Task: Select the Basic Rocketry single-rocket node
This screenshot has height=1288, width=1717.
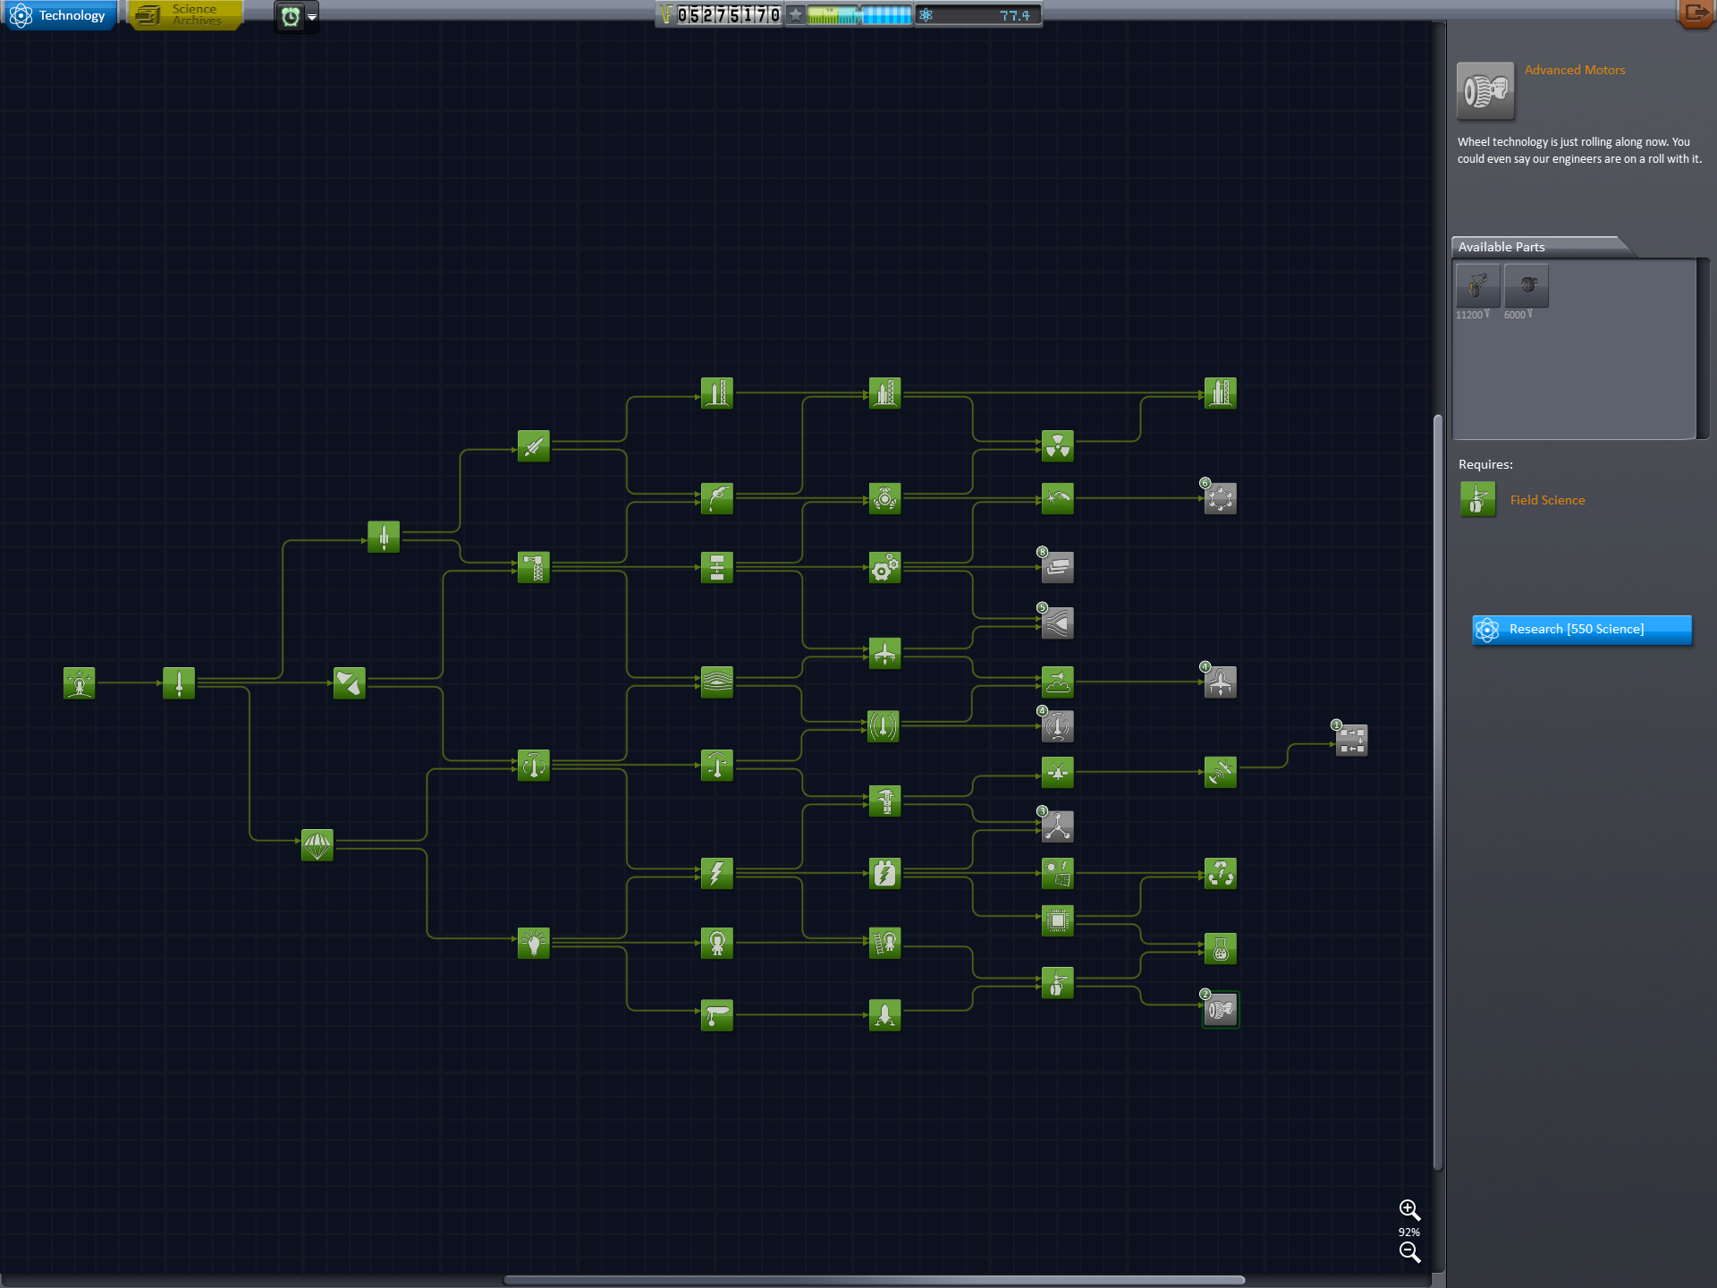Action: point(179,683)
